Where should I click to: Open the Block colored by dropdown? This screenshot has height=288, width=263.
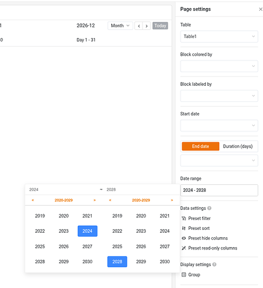[219, 66]
